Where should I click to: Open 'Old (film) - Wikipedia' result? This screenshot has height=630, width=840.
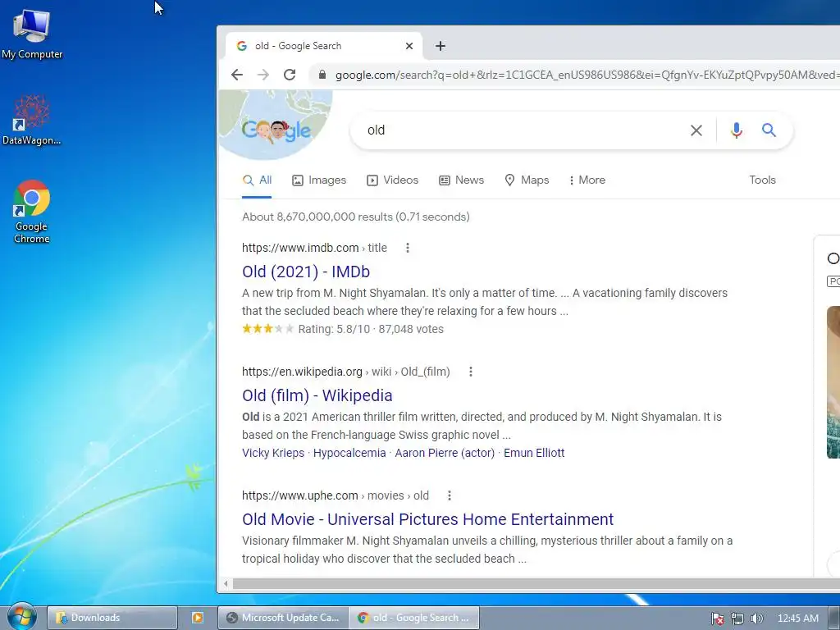coord(317,395)
